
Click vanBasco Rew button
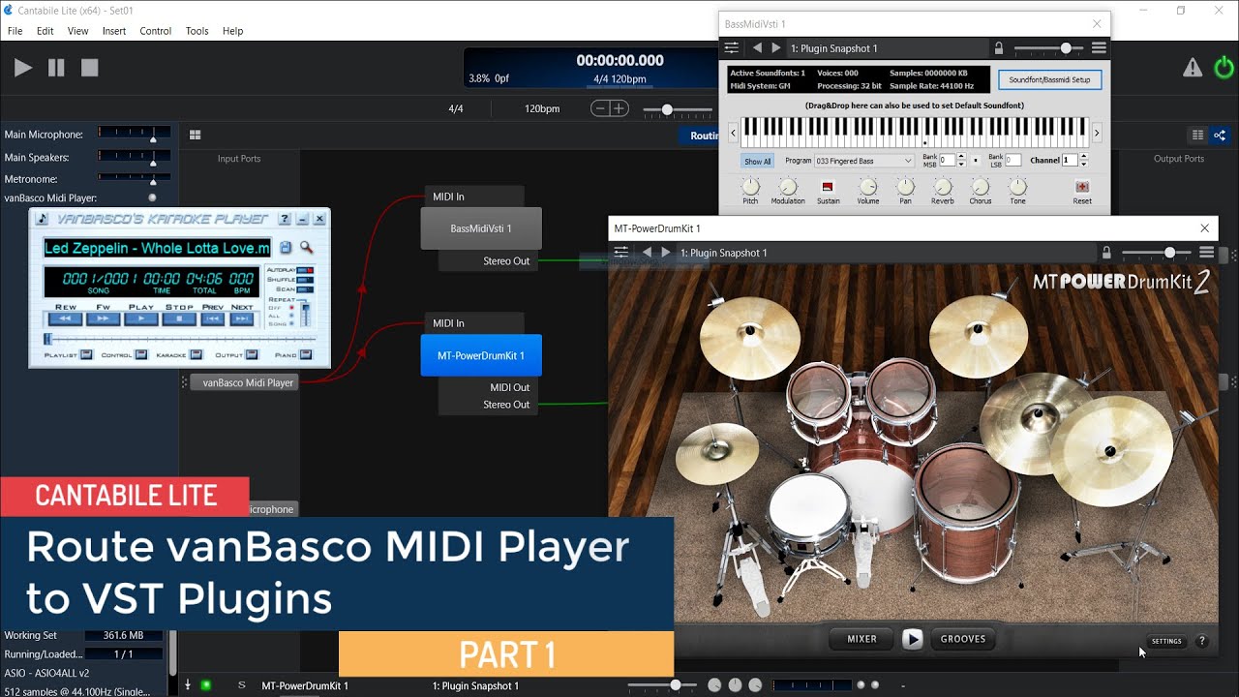(66, 318)
